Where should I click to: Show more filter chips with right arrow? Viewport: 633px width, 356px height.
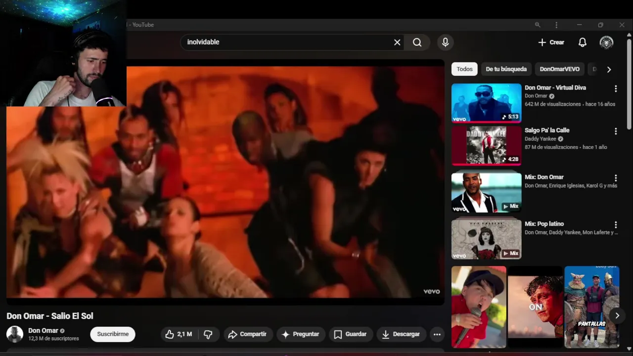(609, 69)
